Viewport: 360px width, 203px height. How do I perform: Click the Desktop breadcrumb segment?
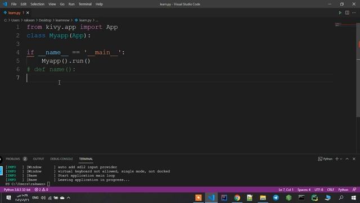pyautogui.click(x=45, y=20)
